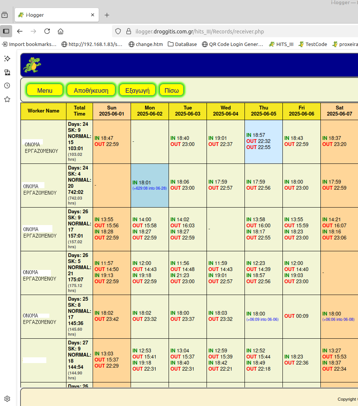Toggle the browser sidebar button
This screenshot has height=406, width=358.
(x=6, y=31)
